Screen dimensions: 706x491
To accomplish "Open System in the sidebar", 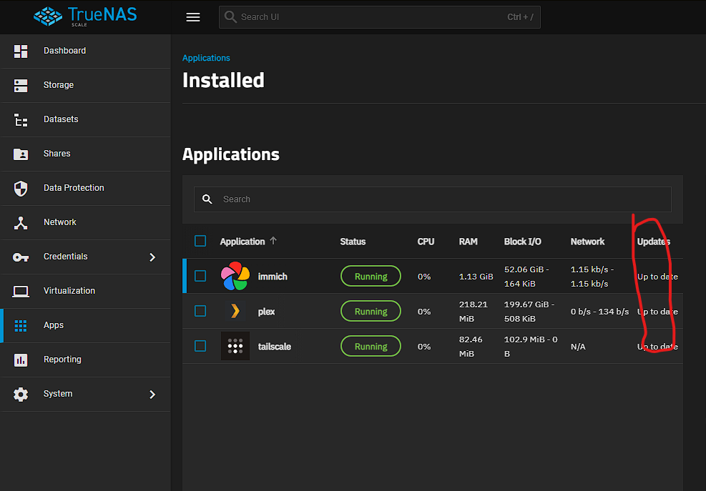I will pyautogui.click(x=86, y=395).
